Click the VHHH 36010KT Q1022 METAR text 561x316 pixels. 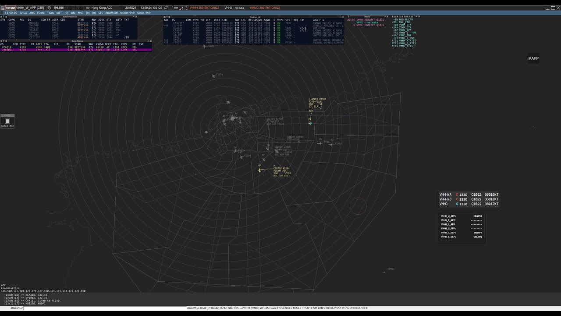coord(204,8)
